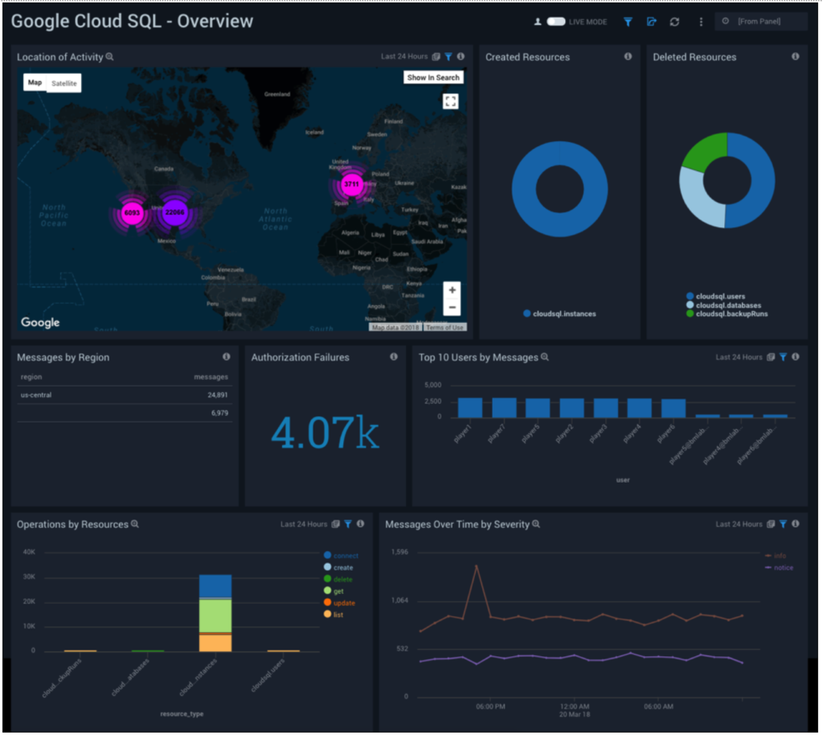This screenshot has width=823, height=735.
Task: Toggle the list series in operations legend
Action: point(334,615)
